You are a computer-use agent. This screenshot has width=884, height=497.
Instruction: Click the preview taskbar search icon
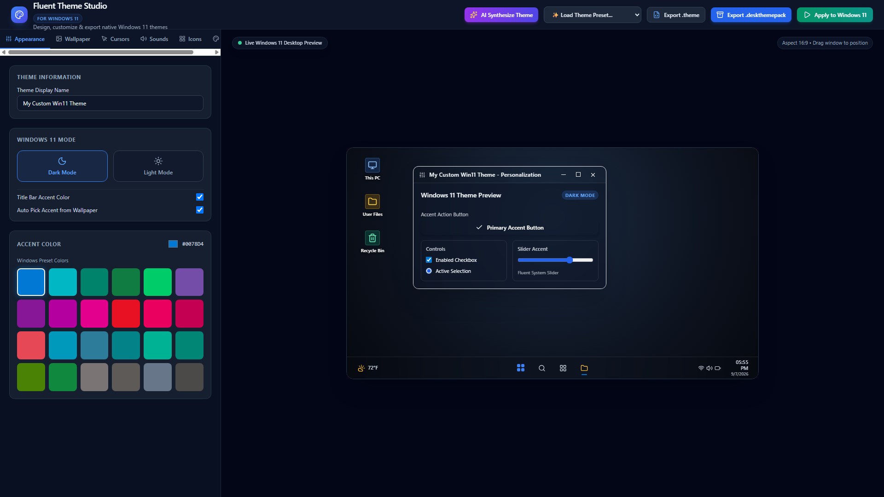(x=542, y=368)
